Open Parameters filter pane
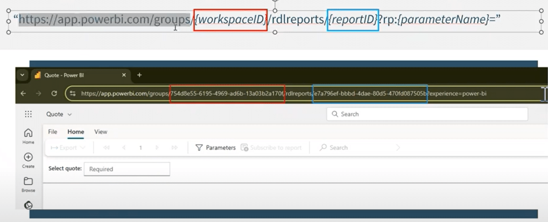The width and height of the screenshot is (548, 222). click(x=216, y=148)
